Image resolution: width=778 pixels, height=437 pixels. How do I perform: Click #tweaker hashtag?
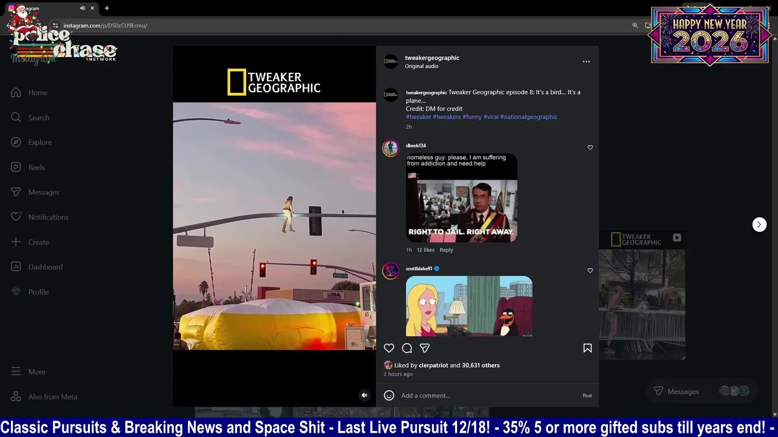[x=418, y=117]
